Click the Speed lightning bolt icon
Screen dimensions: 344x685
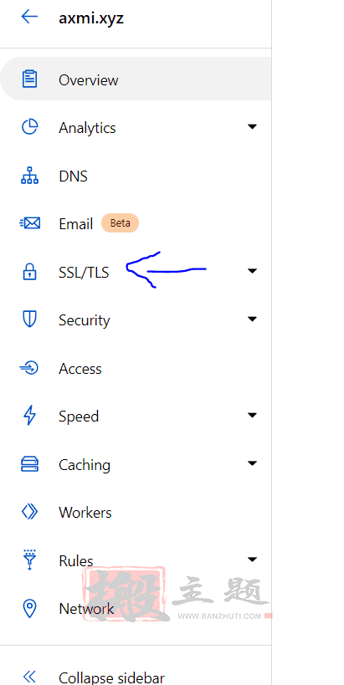pos(29,416)
